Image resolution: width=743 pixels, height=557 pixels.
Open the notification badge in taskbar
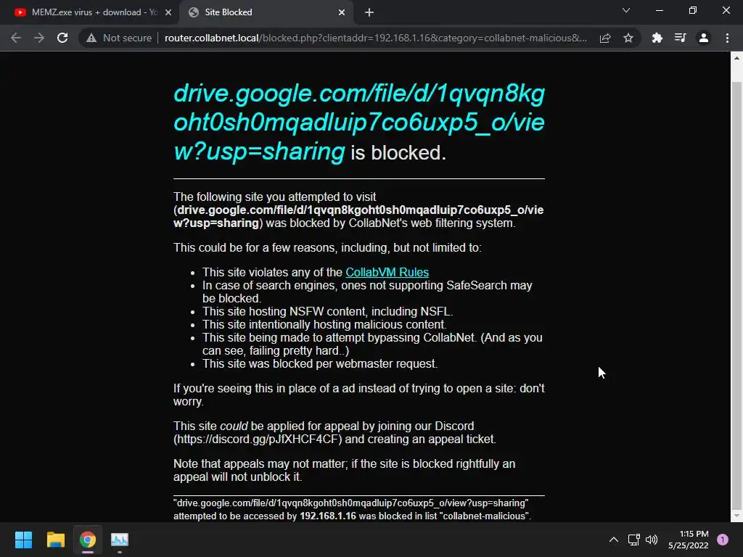(x=723, y=540)
